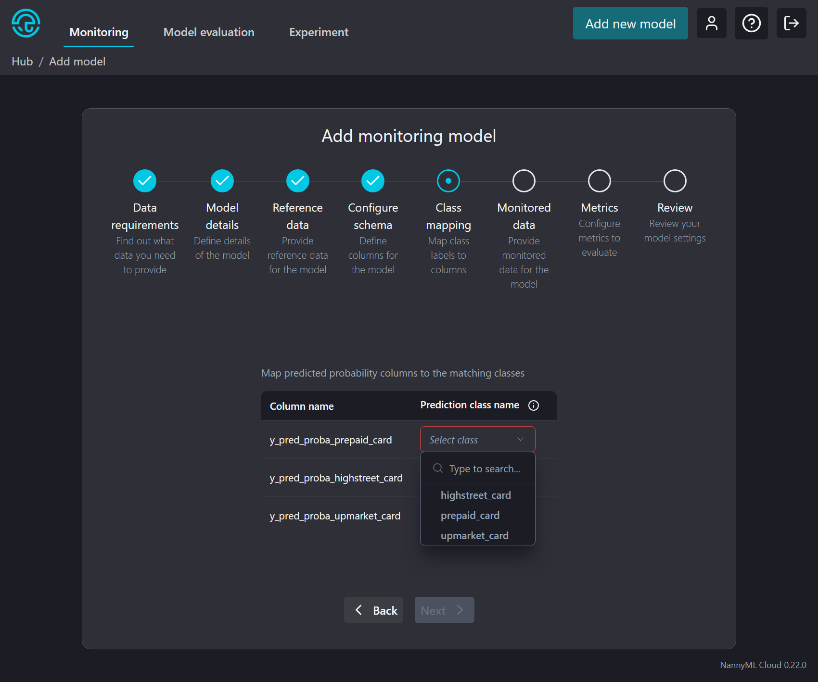
Task: Click the Configure schema checkmark step icon
Action: click(373, 181)
